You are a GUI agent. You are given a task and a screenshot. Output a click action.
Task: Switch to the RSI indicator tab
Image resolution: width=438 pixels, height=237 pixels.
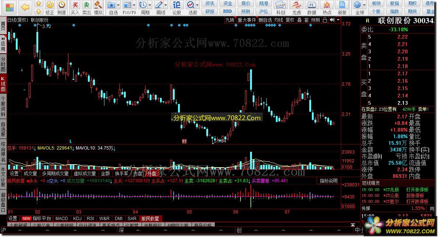(90, 219)
